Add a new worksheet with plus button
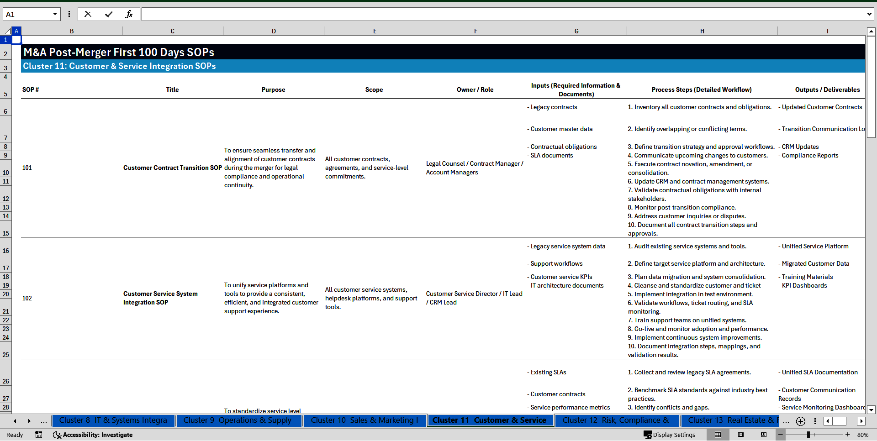The height and width of the screenshot is (441, 877). 800,421
